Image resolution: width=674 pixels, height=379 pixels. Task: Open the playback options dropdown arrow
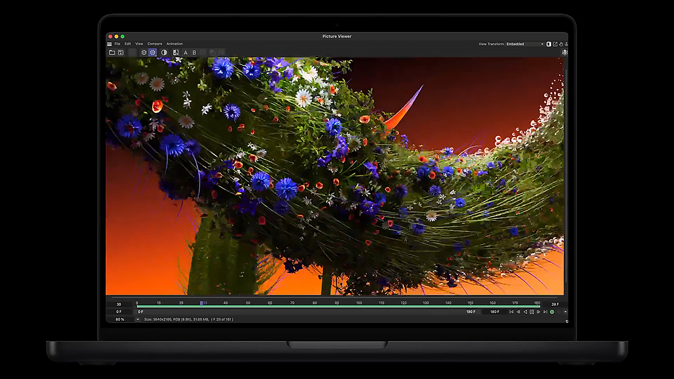[x=566, y=312]
